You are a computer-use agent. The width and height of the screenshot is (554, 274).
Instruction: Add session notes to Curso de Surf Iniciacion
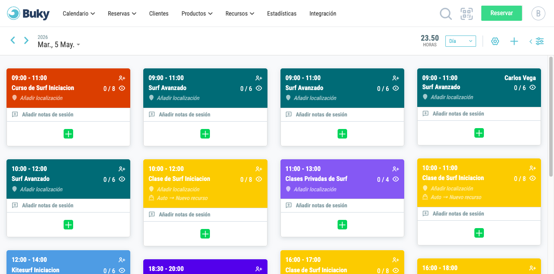pyautogui.click(x=48, y=115)
